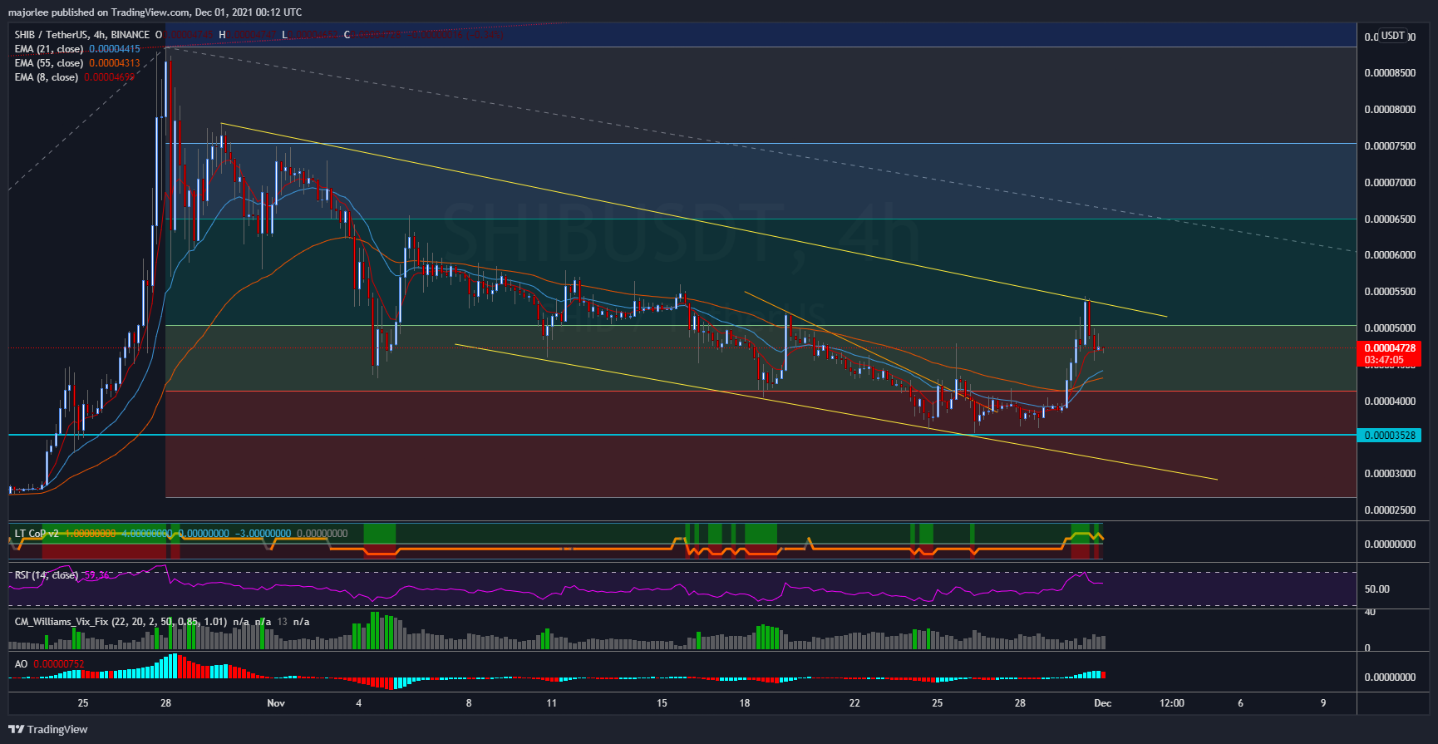Click the EMA 21 value 0.00004415
This screenshot has height=744, width=1438.
click(115, 49)
